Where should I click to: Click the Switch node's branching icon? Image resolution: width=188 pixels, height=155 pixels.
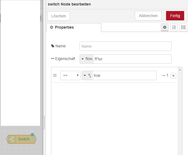tap(12, 139)
